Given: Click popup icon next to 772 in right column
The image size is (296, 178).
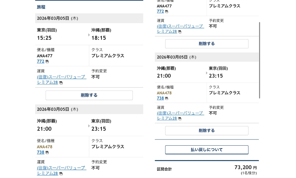Looking at the screenshot, I should coord(166,12).
